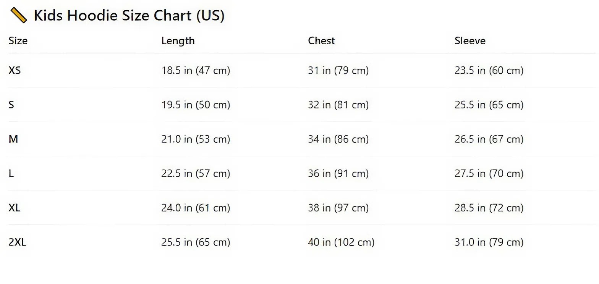Select the L size row label
Screen dimensions: 599x284
tap(11, 174)
